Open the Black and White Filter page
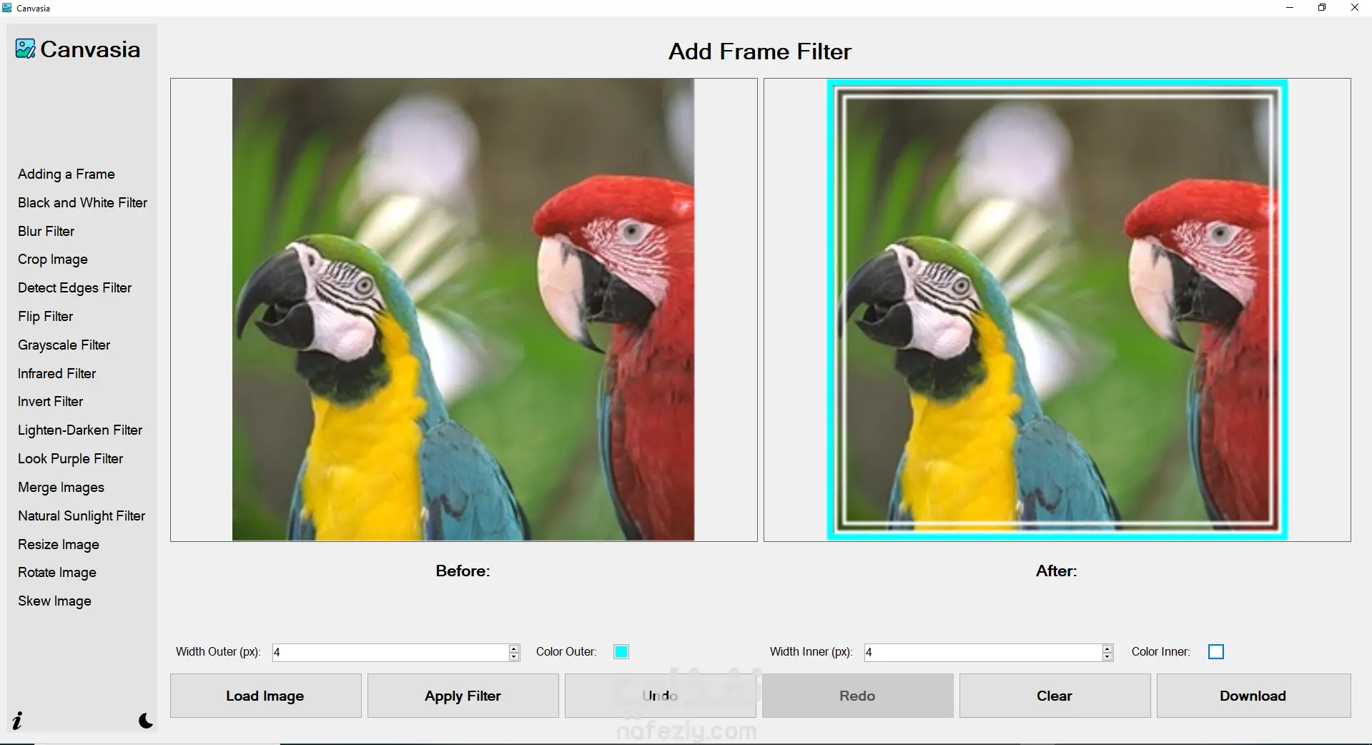The image size is (1372, 745). coord(82,202)
